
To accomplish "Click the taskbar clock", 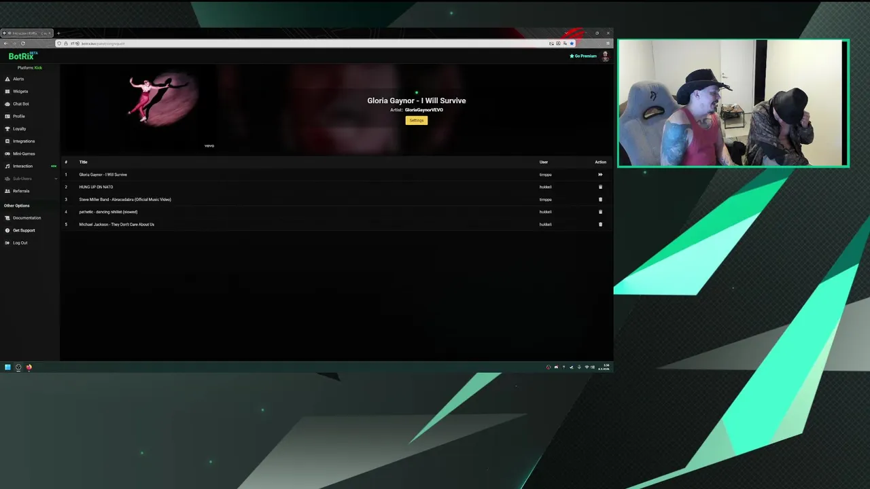I will pyautogui.click(x=604, y=367).
